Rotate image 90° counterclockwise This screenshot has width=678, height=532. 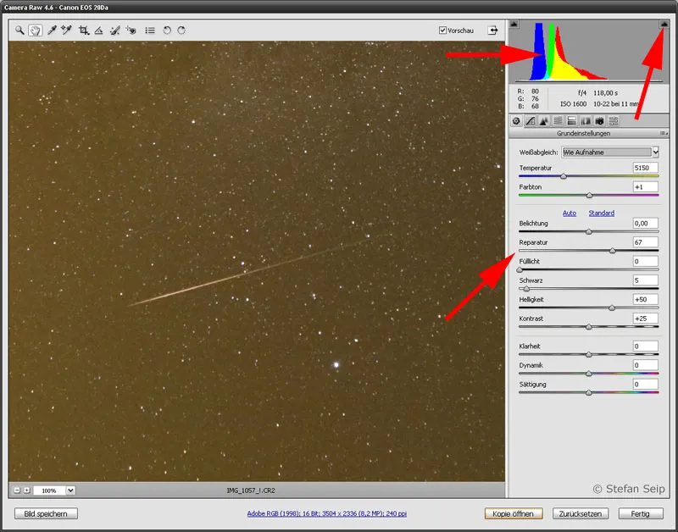167,30
